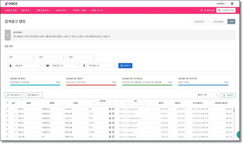The image size is (243, 144).
Task: Open the 경쟁그룹 분석 menu in pink nav bar
Action: click(43, 10)
